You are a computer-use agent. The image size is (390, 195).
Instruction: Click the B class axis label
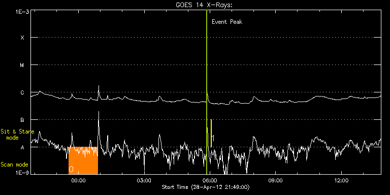pyautogui.click(x=22, y=120)
